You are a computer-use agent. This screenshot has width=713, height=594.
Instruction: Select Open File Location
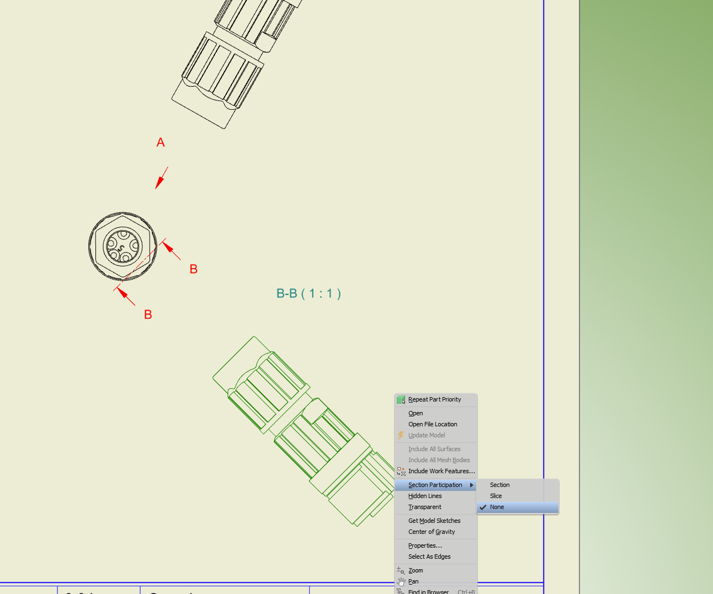click(433, 424)
